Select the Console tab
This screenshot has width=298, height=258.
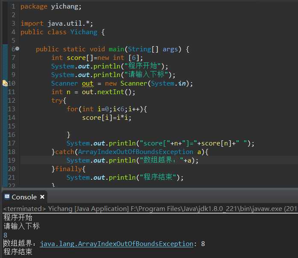point(24,197)
